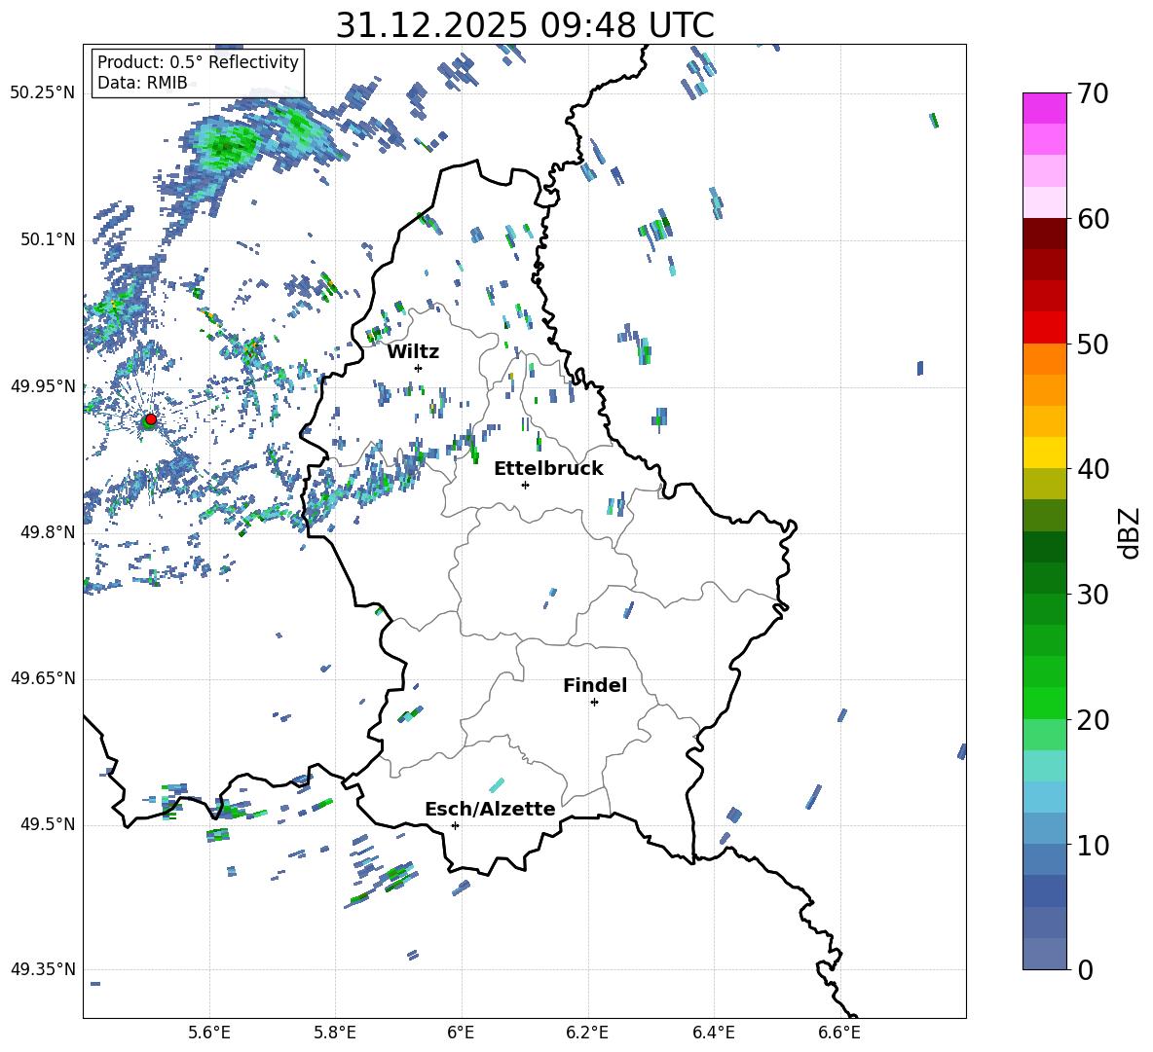Screen dimensions: 1153x1052
Task: Click the Ettelbruck station cross marker
Action: pyautogui.click(x=525, y=485)
